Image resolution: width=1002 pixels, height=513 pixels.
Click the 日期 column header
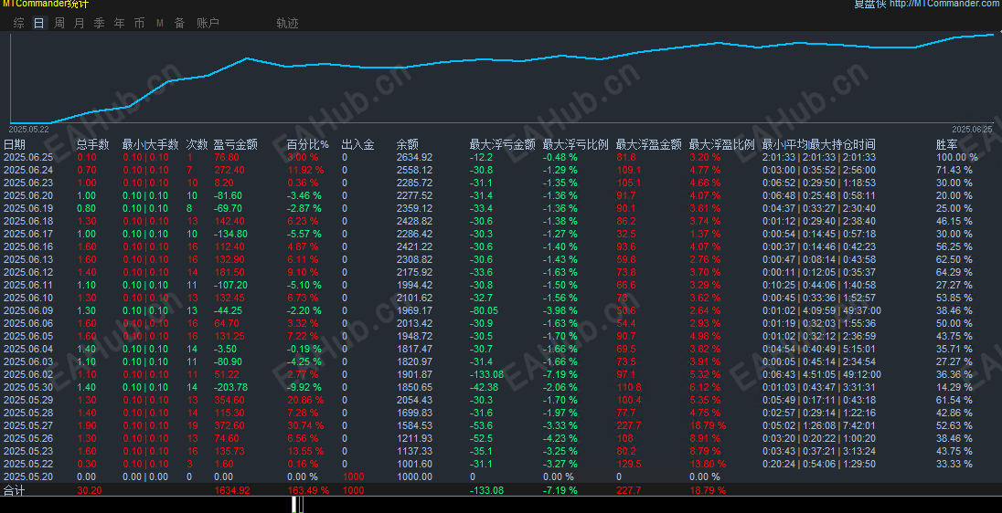pos(15,145)
